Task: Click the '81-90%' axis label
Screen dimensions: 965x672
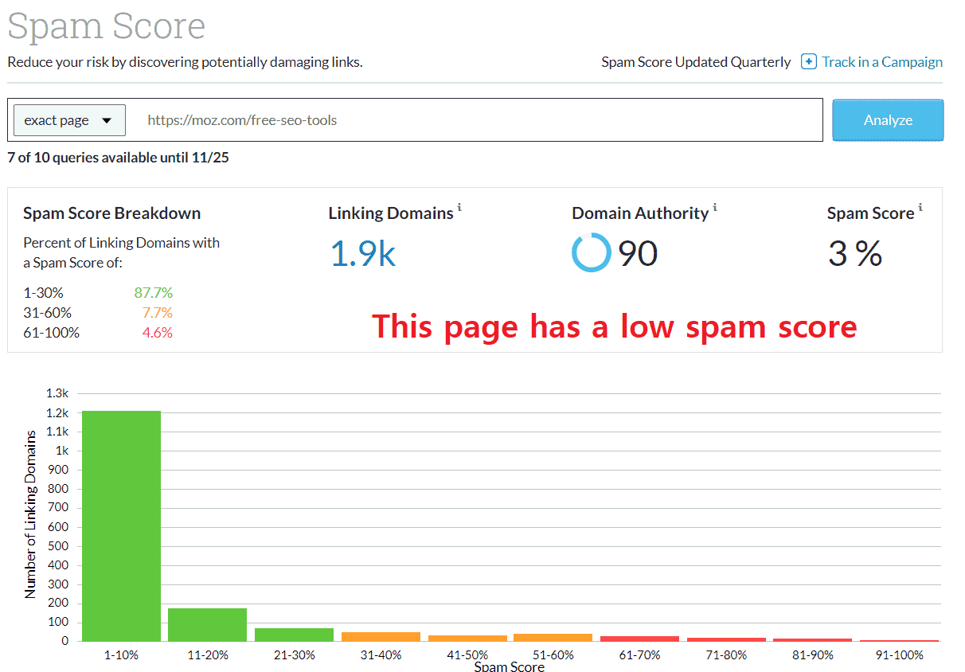Action: pos(813,654)
